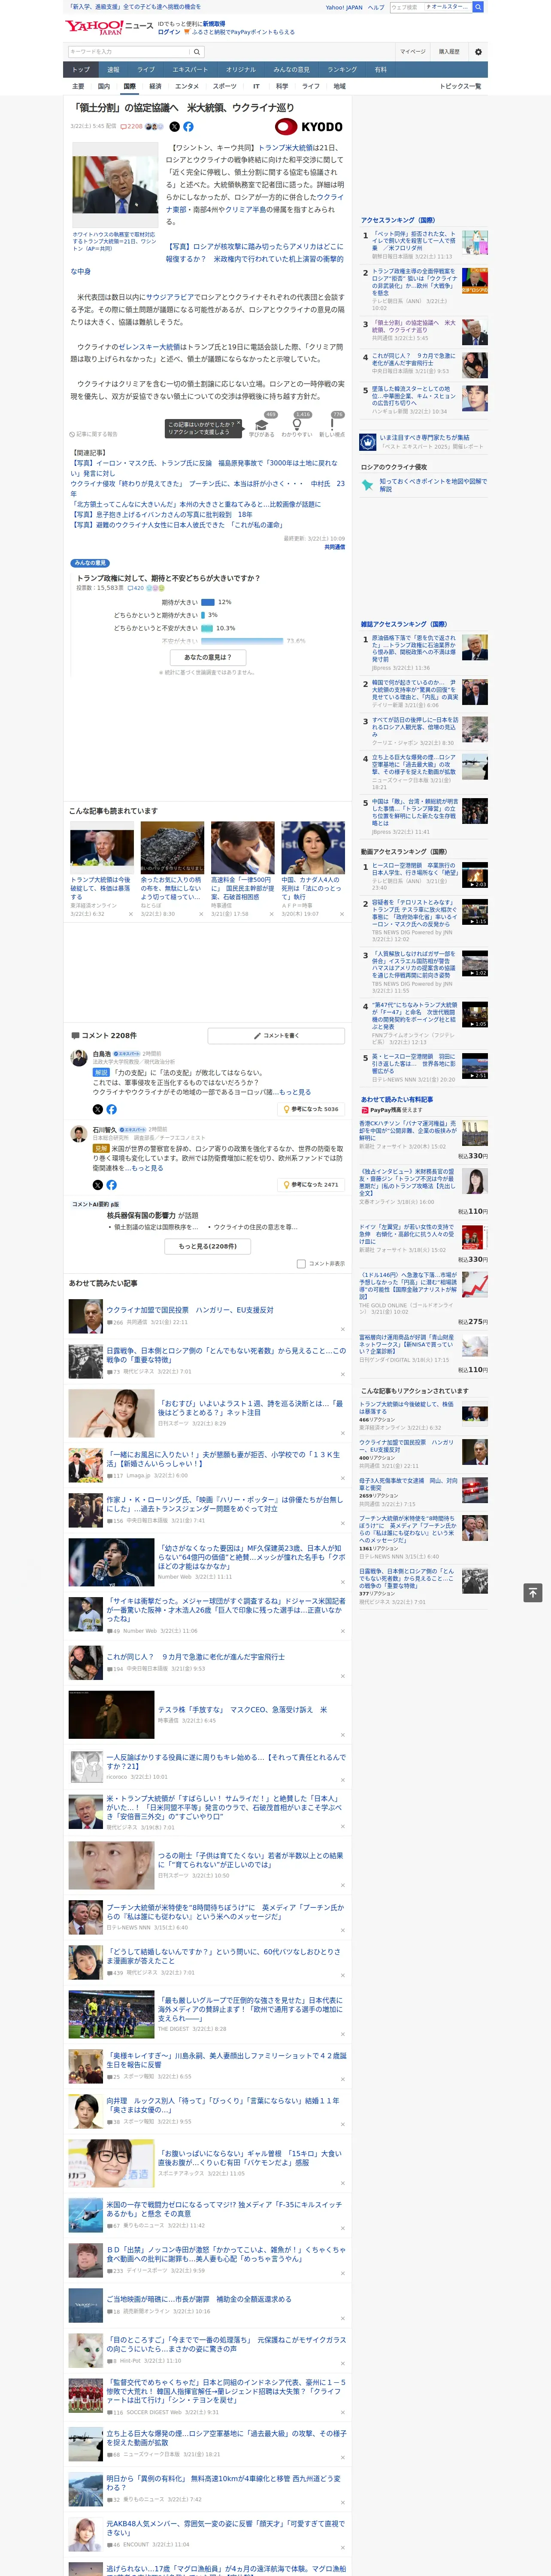The width and height of the screenshot is (551, 2576).
Task: Click the 期待が大きい 12% poll bar
Action: point(208,602)
